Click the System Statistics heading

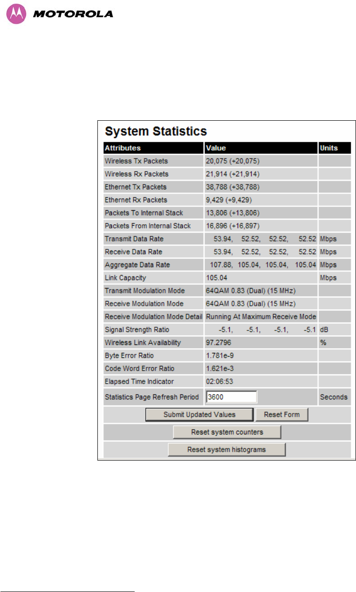[x=156, y=131]
